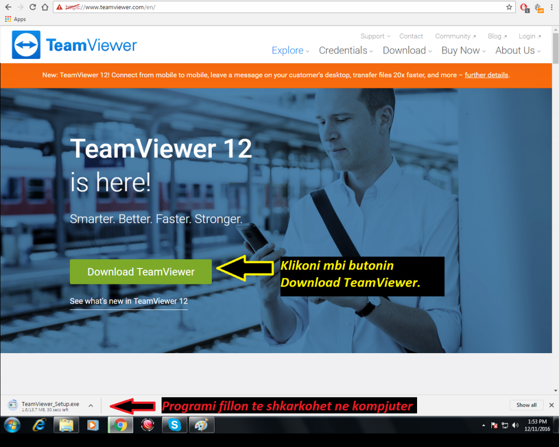Expand the Download navigation menu
This screenshot has height=447, width=559.
coord(407,50)
